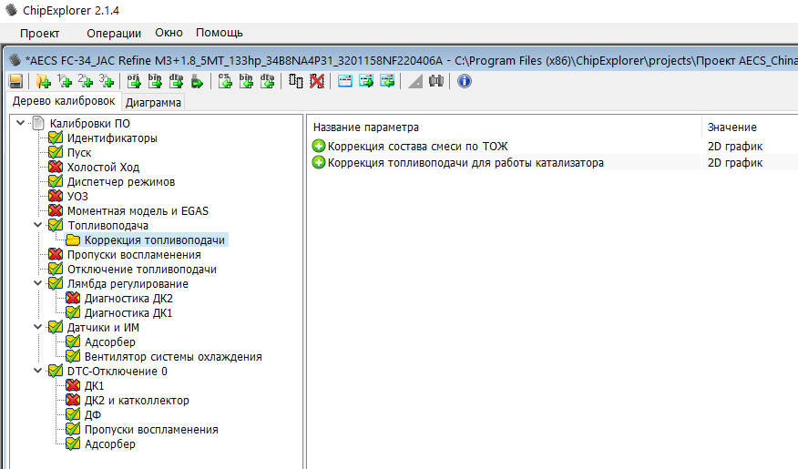The width and height of the screenshot is (798, 469).
Task: Click the 'cs' import toolbar icon
Action: [226, 81]
